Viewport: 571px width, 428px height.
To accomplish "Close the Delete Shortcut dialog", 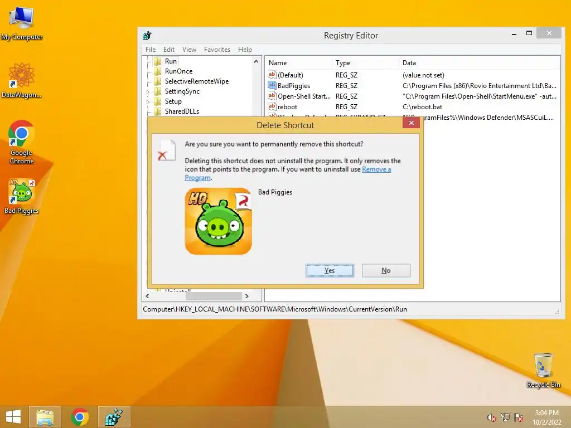I will 411,123.
